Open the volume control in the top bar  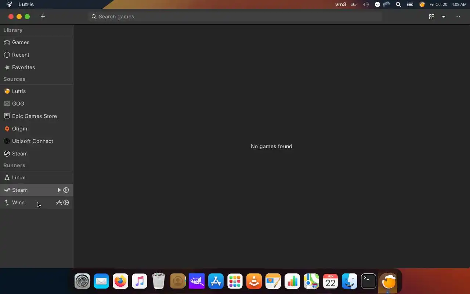coord(365,4)
